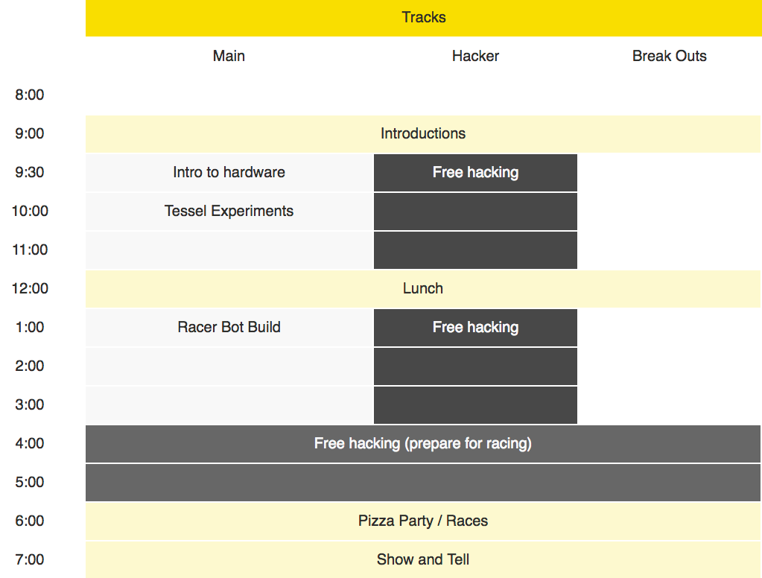
Task: Select the Main track column heading
Action: pos(229,56)
